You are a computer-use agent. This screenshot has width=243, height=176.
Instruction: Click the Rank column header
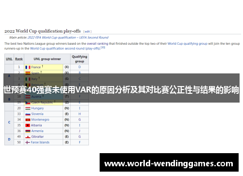[19, 59]
